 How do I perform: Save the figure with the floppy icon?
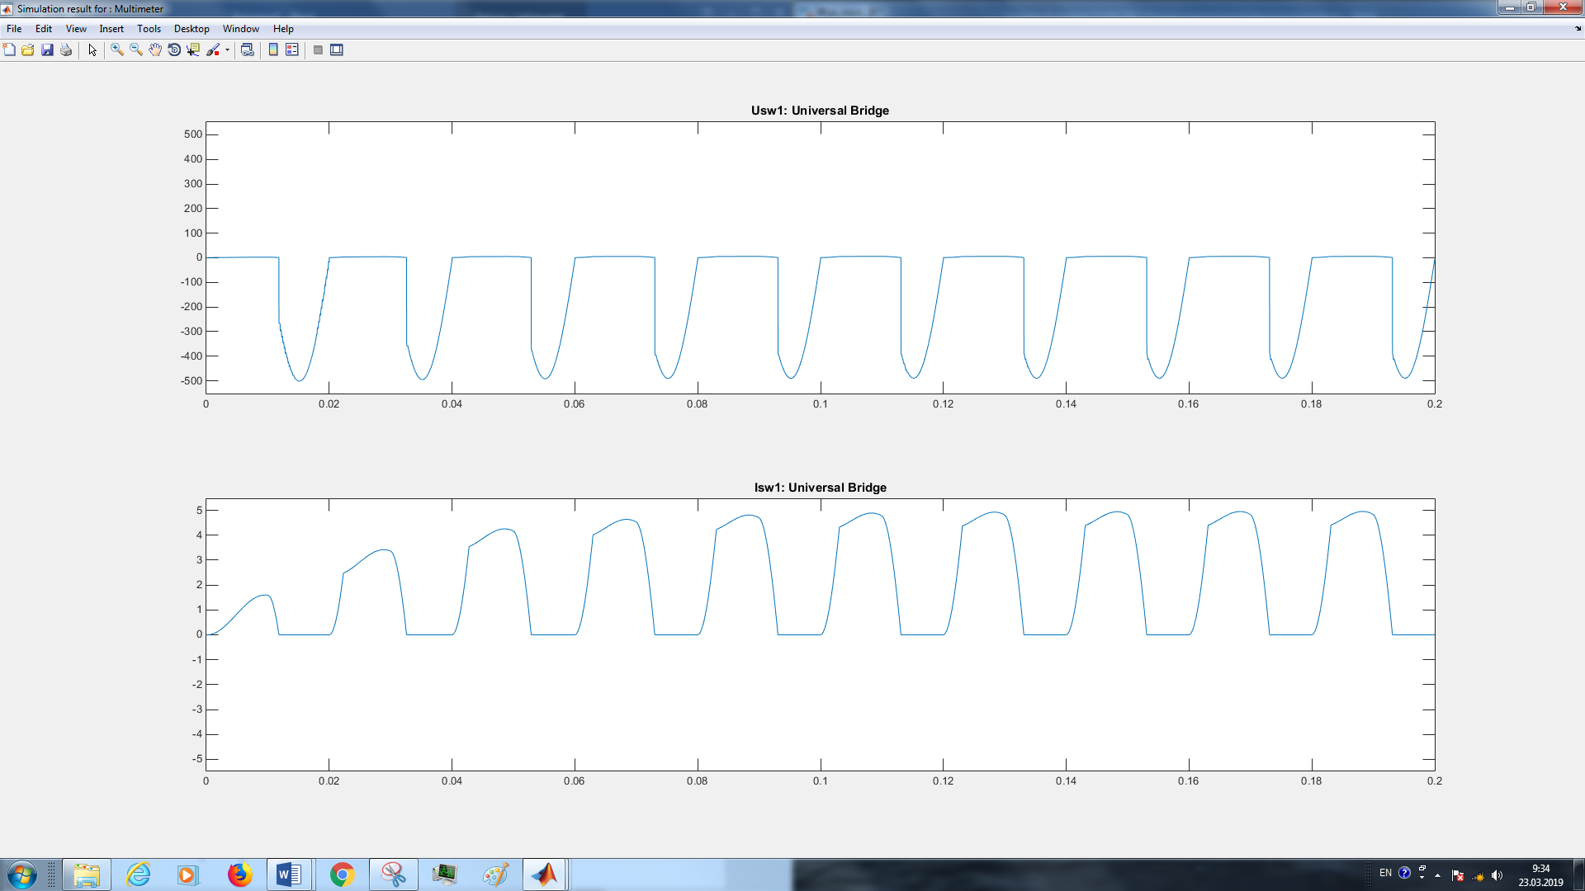pyautogui.click(x=47, y=50)
